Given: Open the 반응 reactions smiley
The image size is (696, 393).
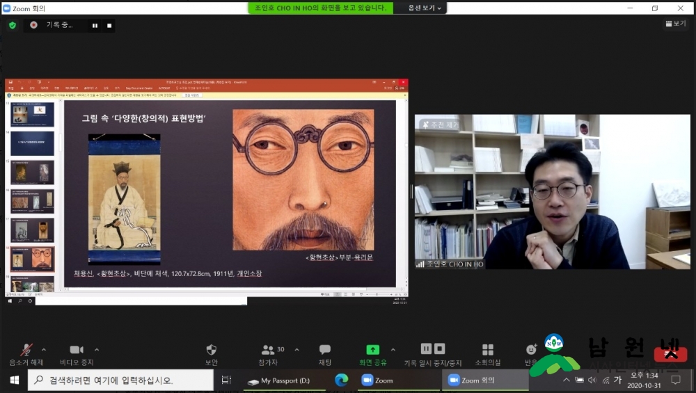Looking at the screenshot, I should click(531, 350).
